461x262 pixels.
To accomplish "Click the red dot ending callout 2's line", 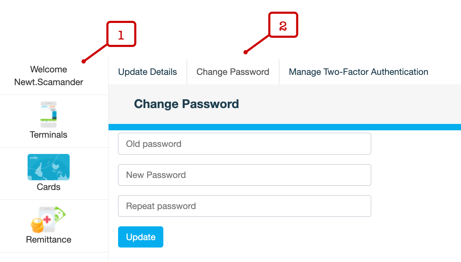I will [x=245, y=53].
